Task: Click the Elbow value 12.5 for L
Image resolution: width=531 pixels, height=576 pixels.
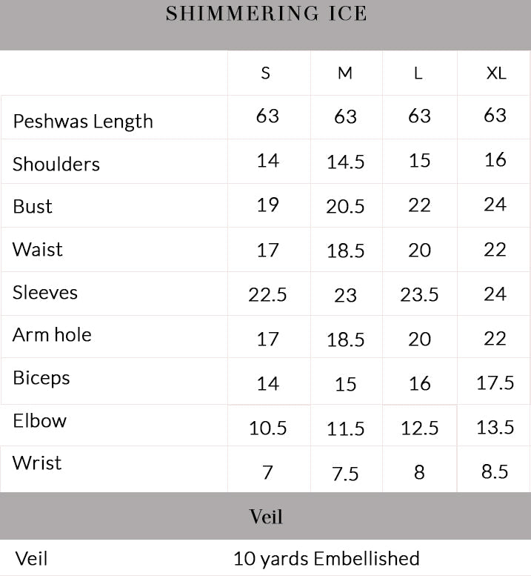Action: [419, 428]
